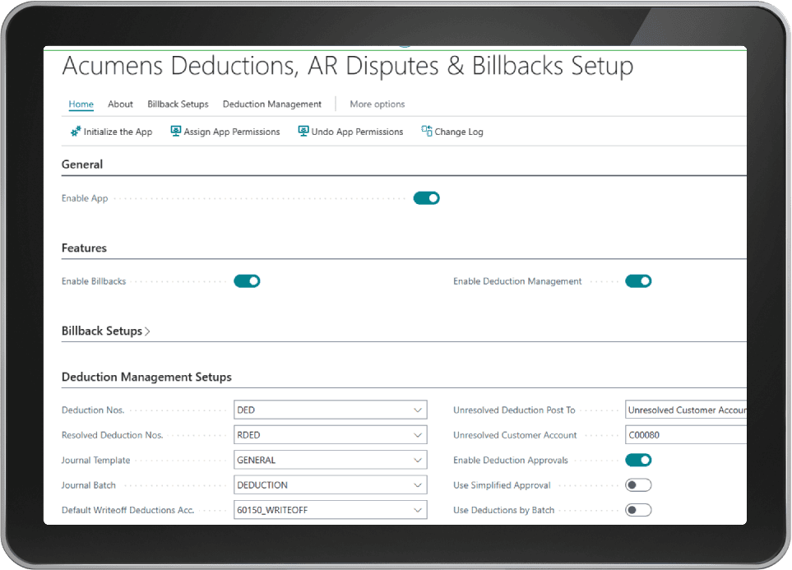Show More options
Viewport: 792px width, 570px height.
coord(377,104)
